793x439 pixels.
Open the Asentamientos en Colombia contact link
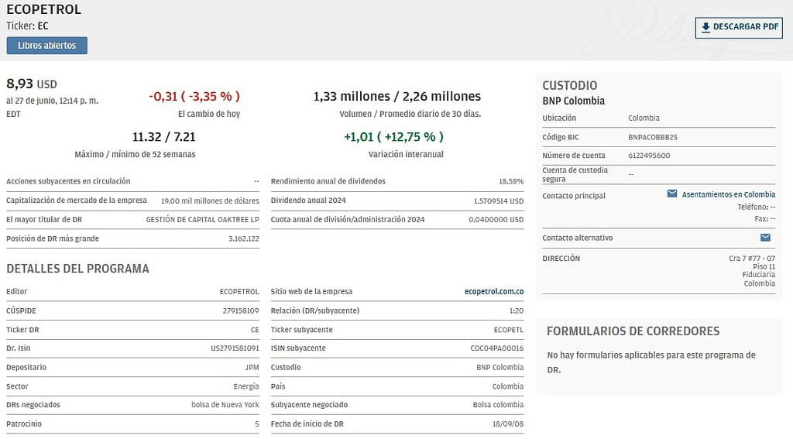(728, 194)
